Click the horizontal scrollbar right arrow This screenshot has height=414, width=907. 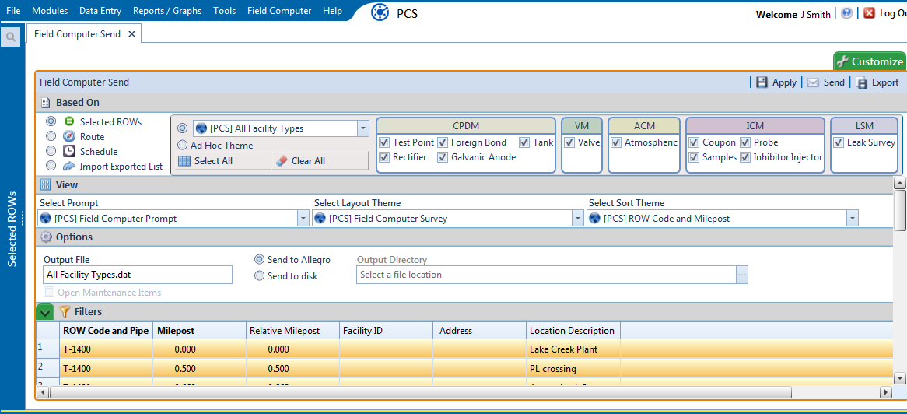pyautogui.click(x=885, y=392)
